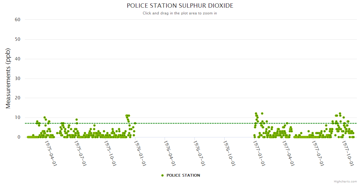The width and height of the screenshot is (360, 184).
Task: Click the Measurements (ppb) y-axis title
Action: click(x=8, y=78)
